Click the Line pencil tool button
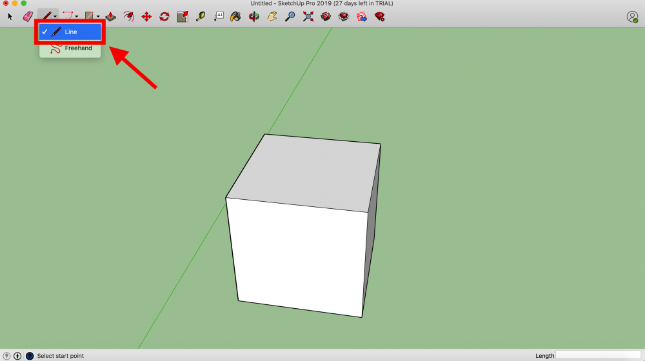This screenshot has height=361, width=645. coord(46,17)
